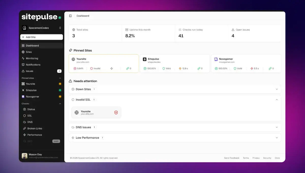
Task: Click the Status arrow icon in sidebar
Action: coord(25,109)
